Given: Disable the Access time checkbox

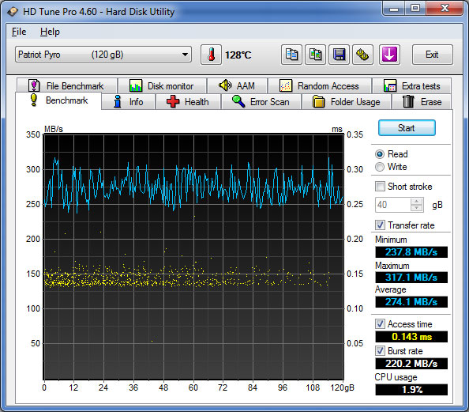Looking at the screenshot, I should pyautogui.click(x=380, y=324).
